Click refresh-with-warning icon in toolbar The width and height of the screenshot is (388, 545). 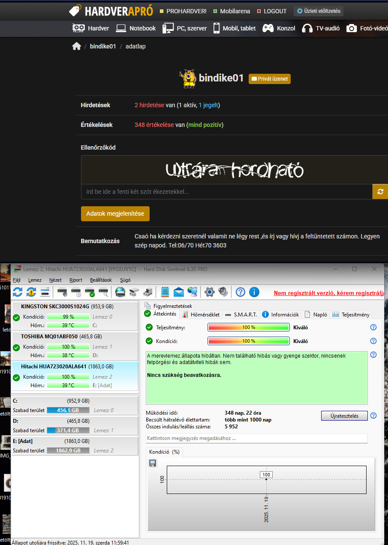(31, 292)
